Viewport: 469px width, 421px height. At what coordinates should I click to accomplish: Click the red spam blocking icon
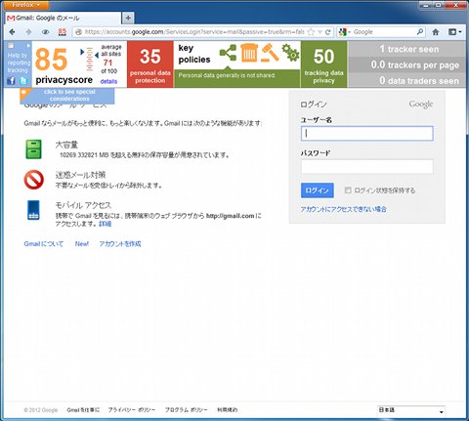34,180
